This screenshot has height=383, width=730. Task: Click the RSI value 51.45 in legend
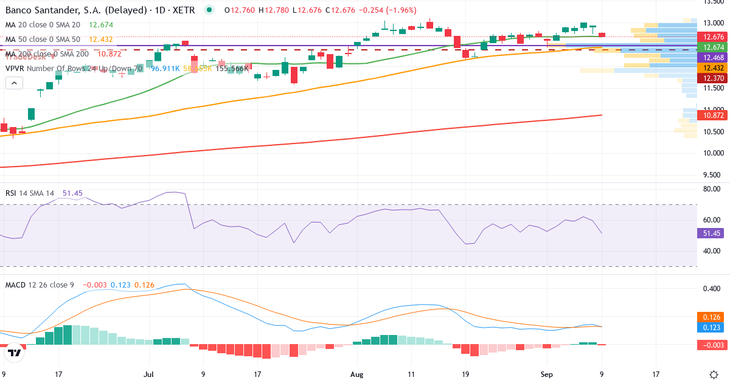[x=72, y=193]
